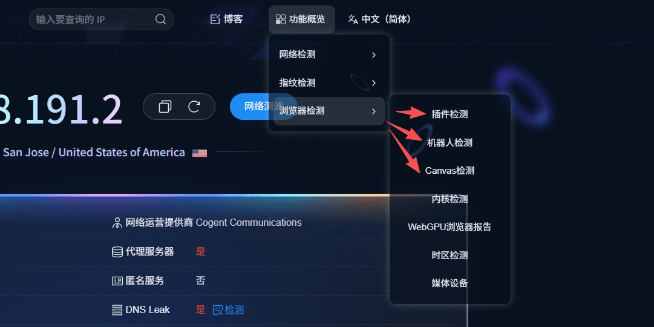
Task: Open the 博客 link
Action: click(226, 19)
